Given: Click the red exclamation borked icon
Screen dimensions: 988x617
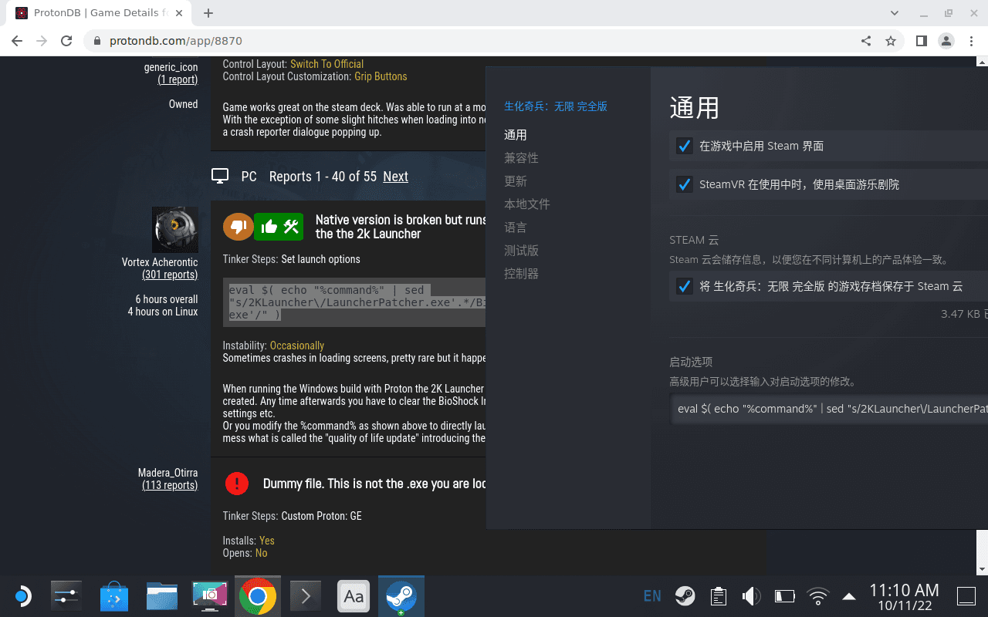Looking at the screenshot, I should tap(237, 484).
